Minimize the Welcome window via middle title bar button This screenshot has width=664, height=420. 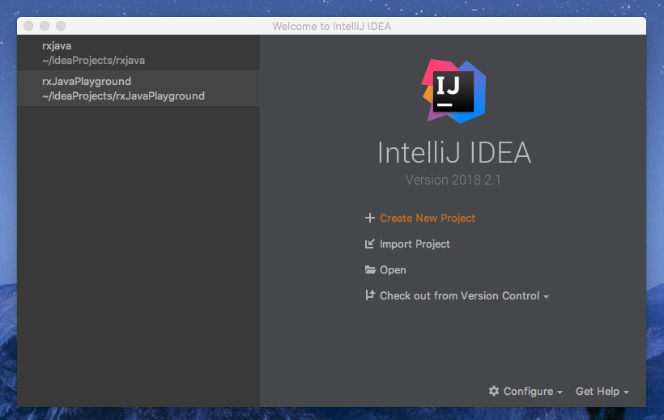pos(45,26)
